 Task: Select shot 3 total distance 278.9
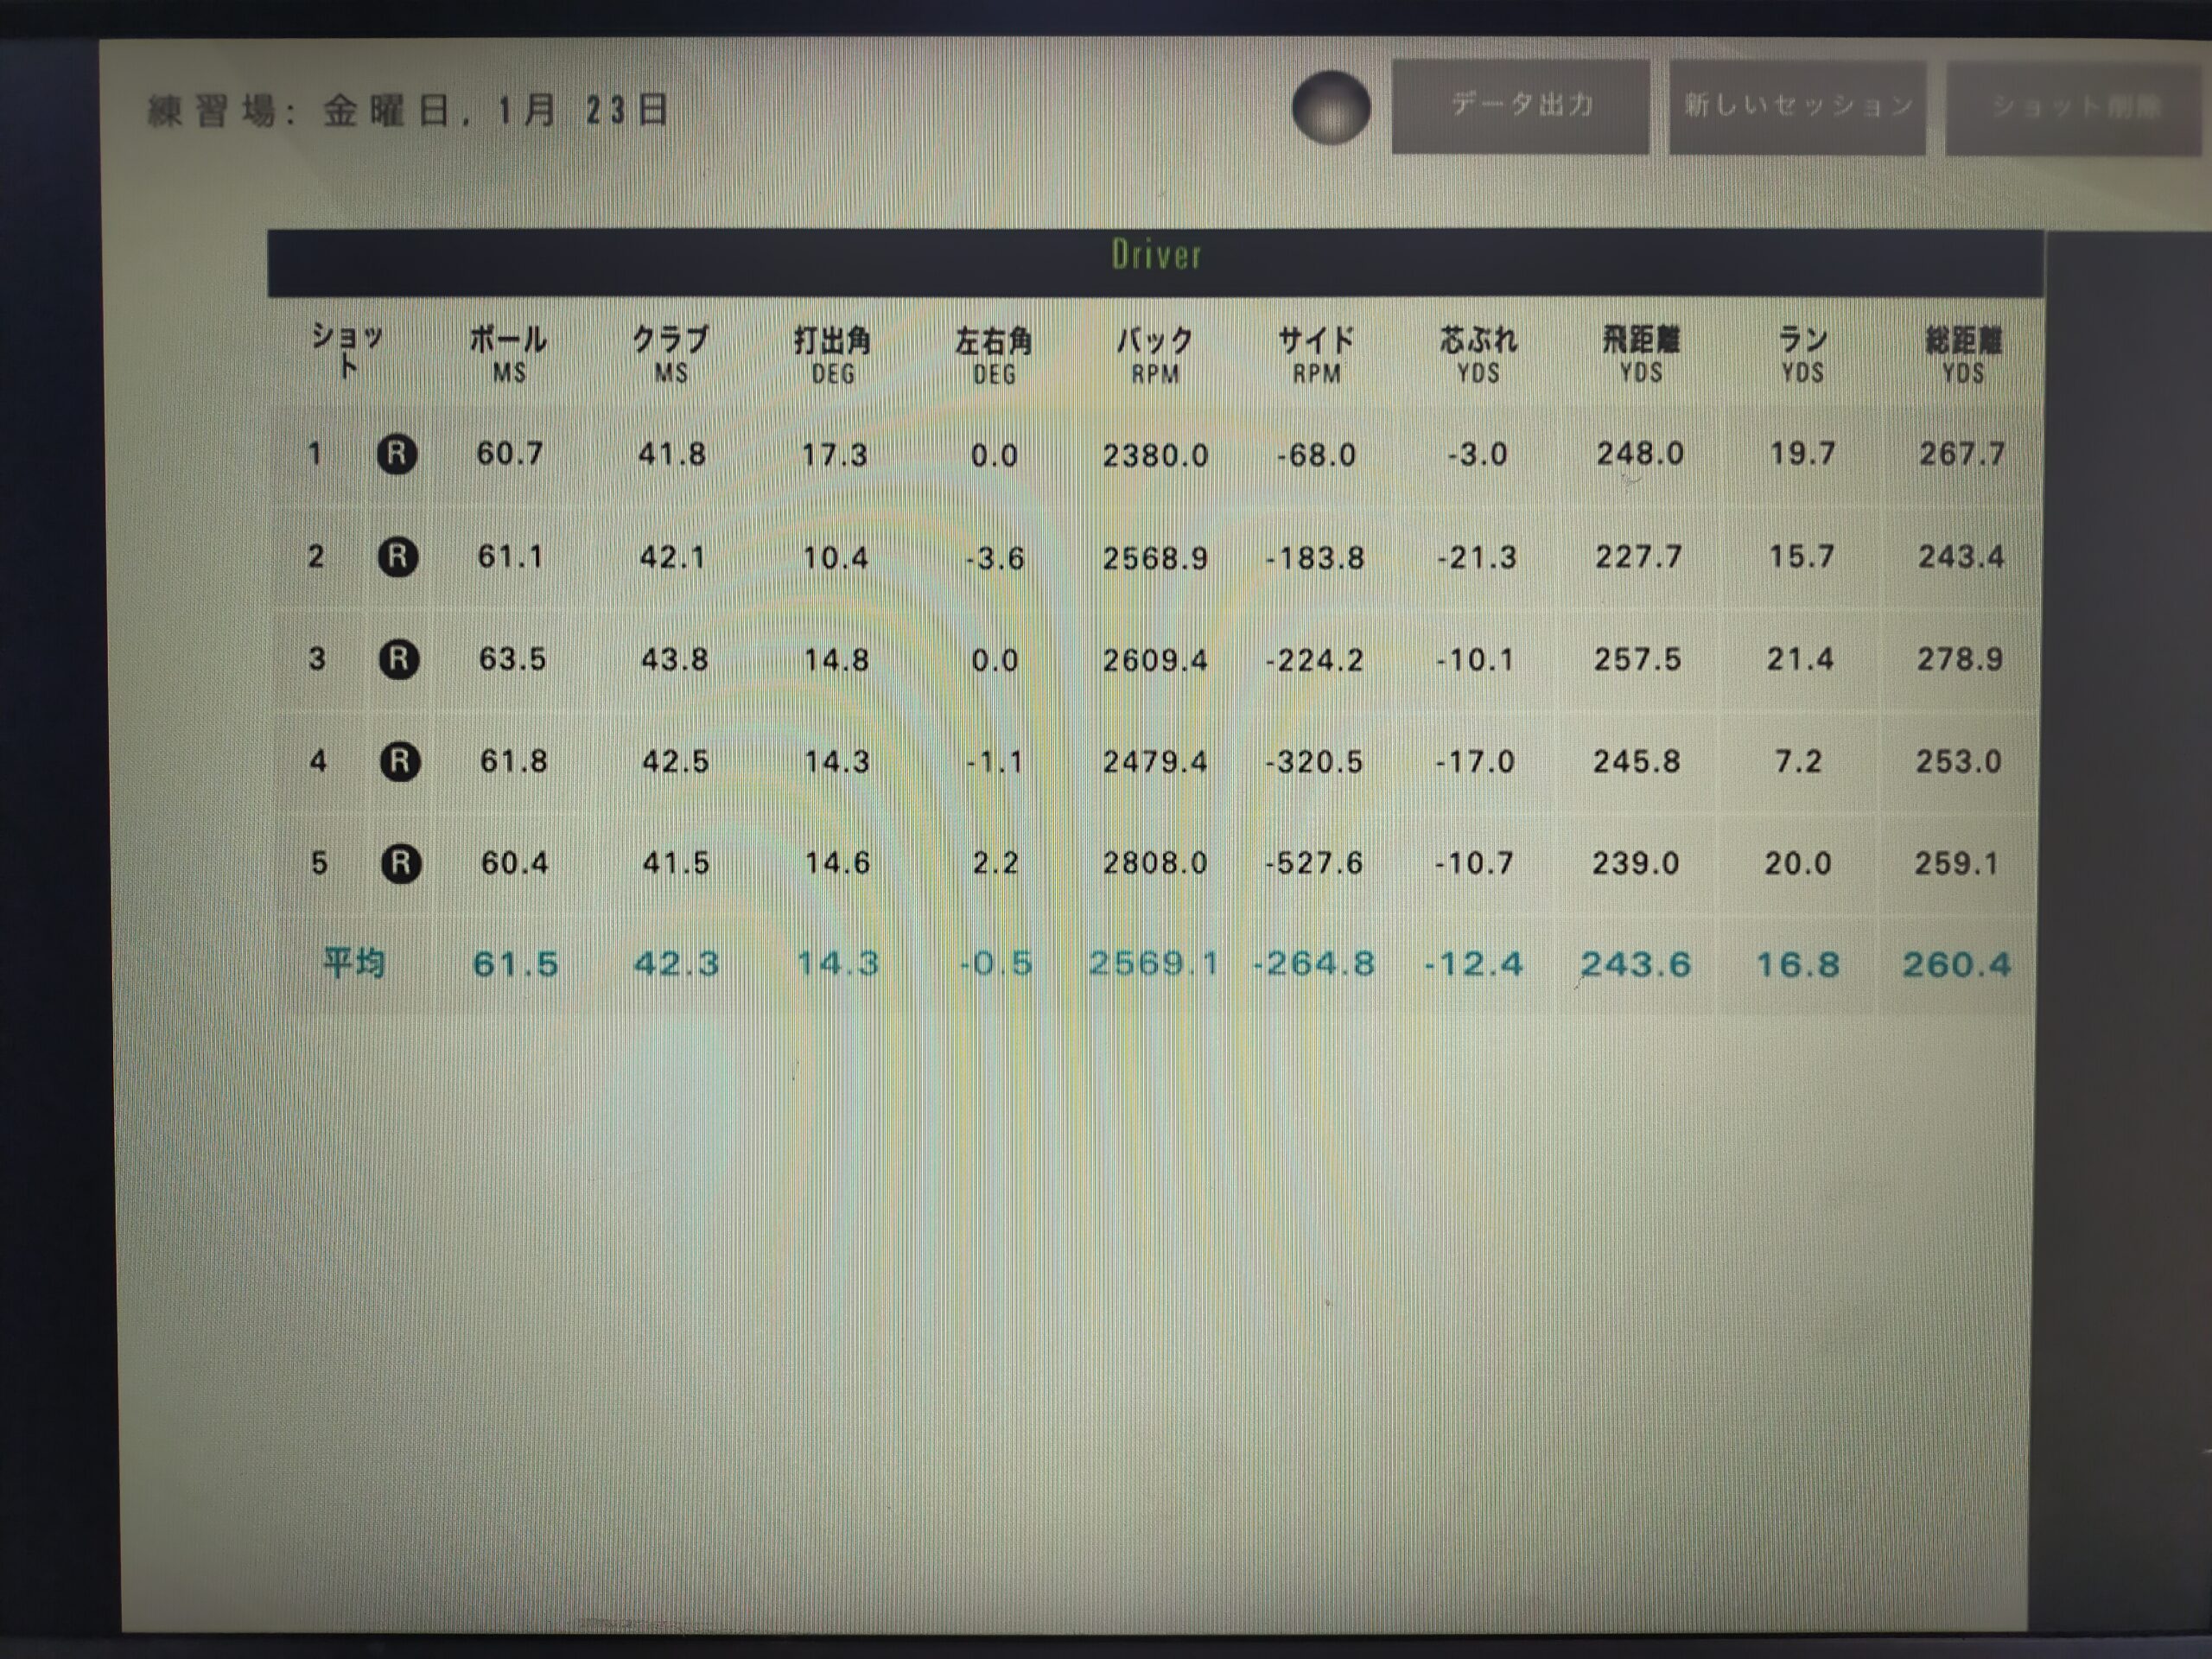click(1959, 659)
